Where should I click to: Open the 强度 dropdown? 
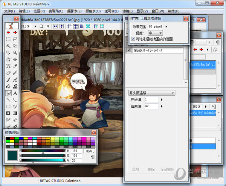[155, 33]
